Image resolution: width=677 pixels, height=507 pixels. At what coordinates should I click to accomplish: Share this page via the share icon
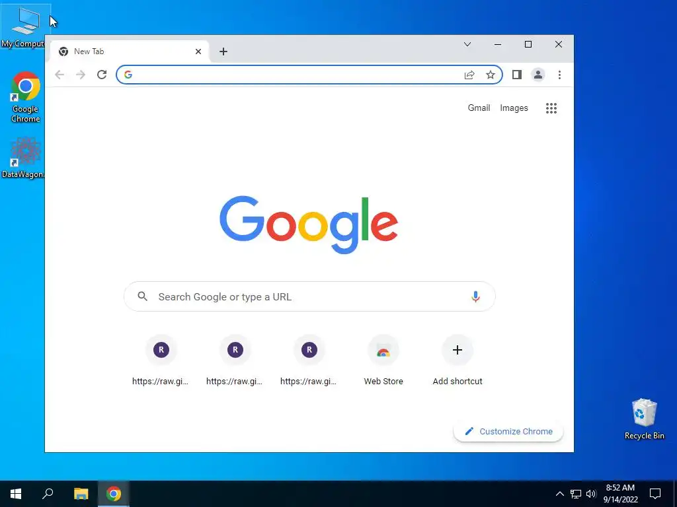pyautogui.click(x=469, y=75)
